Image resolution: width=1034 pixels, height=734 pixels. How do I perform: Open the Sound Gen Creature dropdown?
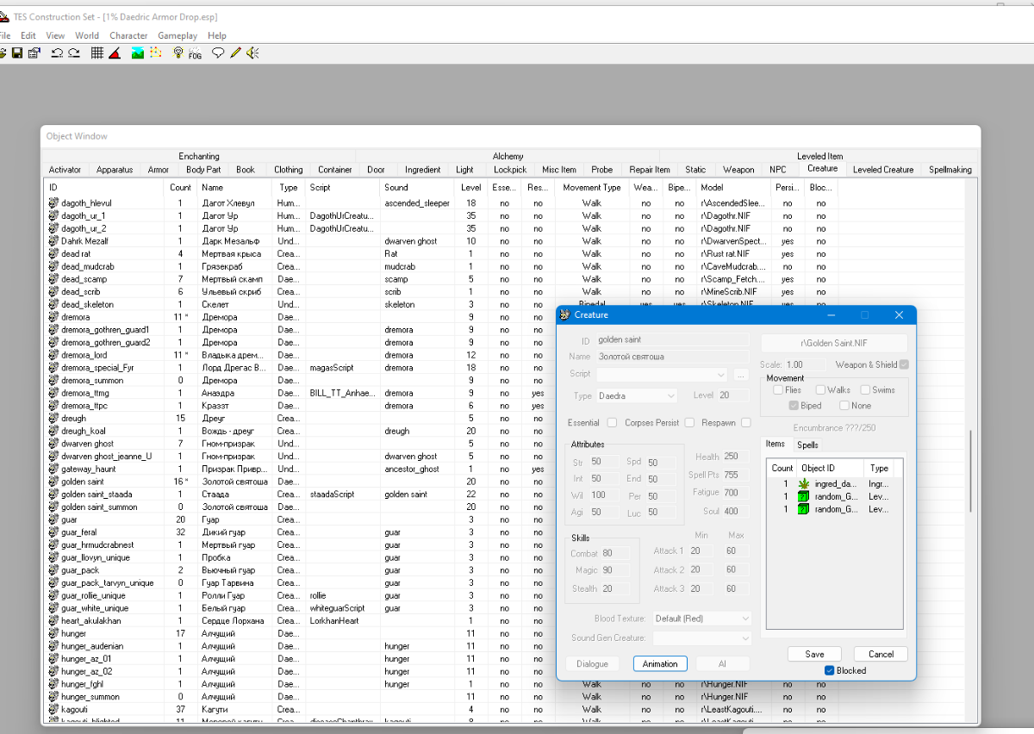[x=702, y=638]
